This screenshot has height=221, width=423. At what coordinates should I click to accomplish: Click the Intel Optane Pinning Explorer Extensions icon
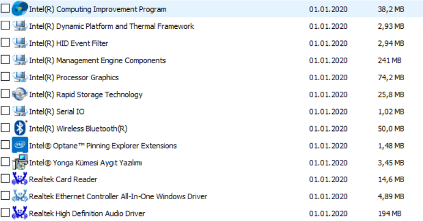(x=20, y=145)
